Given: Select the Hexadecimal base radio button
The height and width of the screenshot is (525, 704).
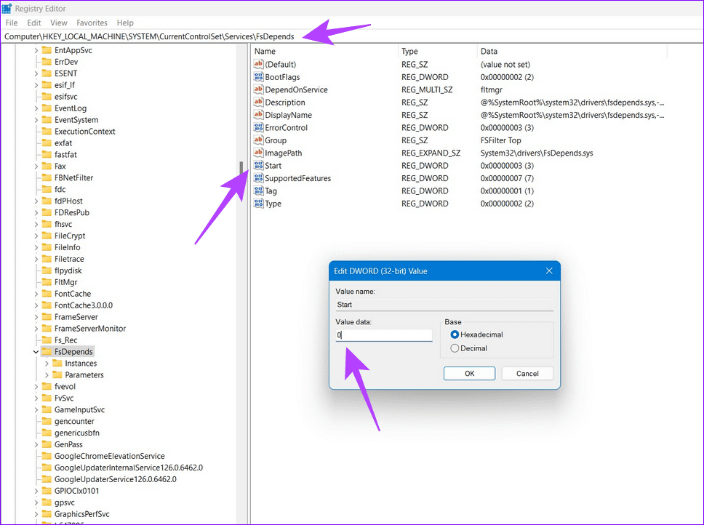Looking at the screenshot, I should (453, 334).
